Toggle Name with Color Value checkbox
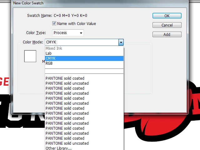The height and width of the screenshot is (150, 200). pos(54,23)
